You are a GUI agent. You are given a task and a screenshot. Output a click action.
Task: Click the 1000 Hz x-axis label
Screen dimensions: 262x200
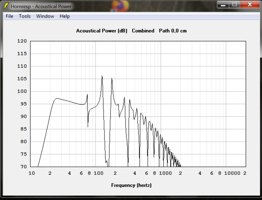(165, 173)
